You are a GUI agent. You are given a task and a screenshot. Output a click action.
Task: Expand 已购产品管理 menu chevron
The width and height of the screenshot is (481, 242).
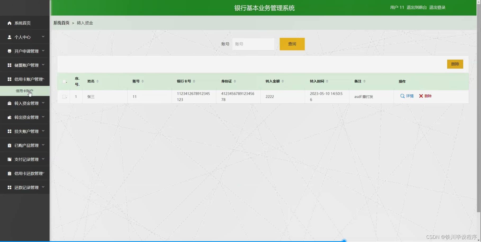43,145
